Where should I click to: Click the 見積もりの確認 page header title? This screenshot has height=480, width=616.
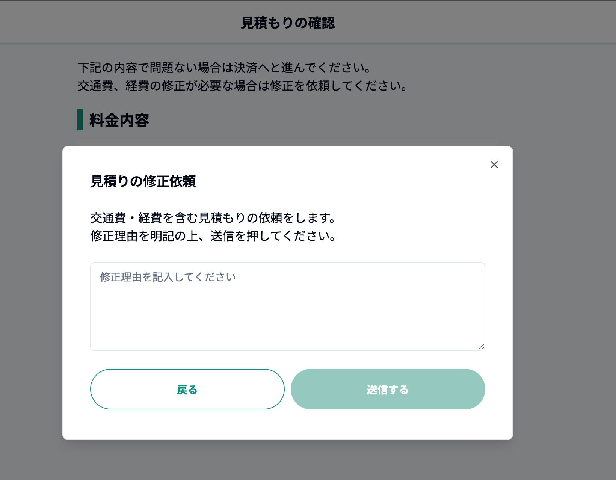288,23
